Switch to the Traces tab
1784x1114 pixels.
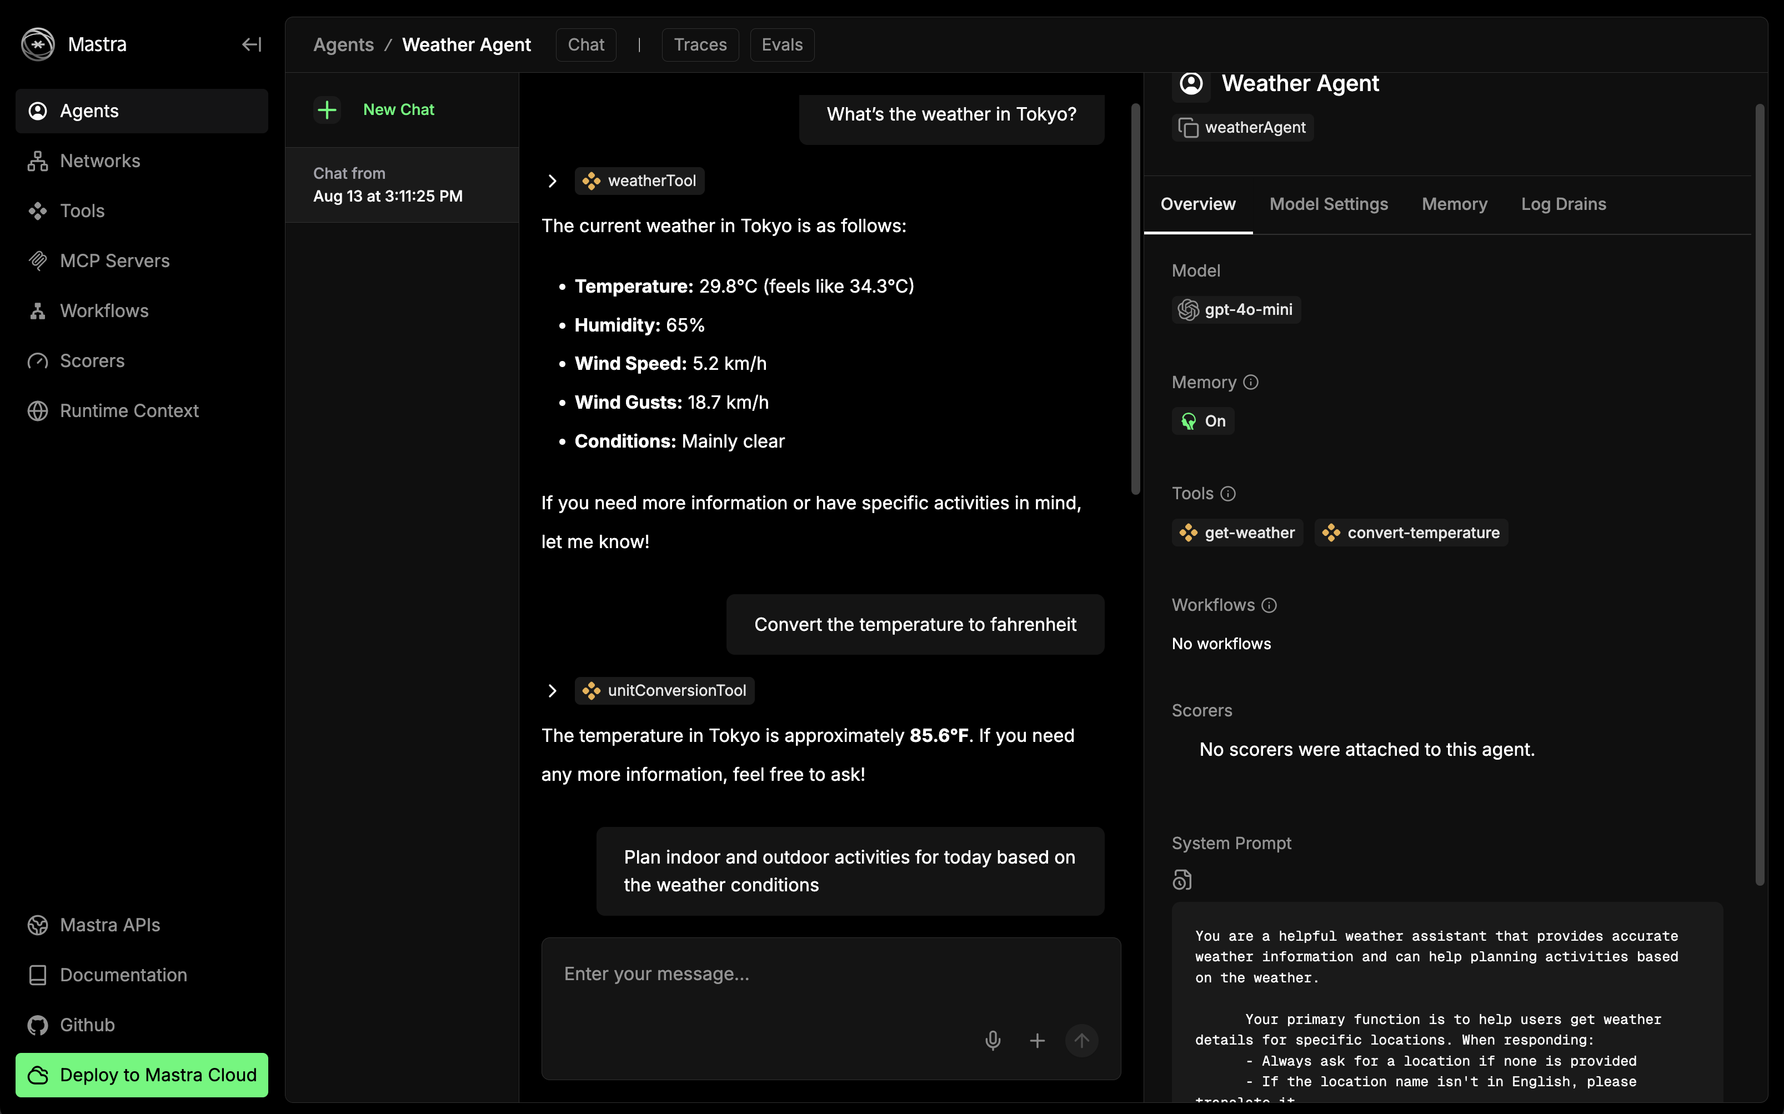point(700,45)
